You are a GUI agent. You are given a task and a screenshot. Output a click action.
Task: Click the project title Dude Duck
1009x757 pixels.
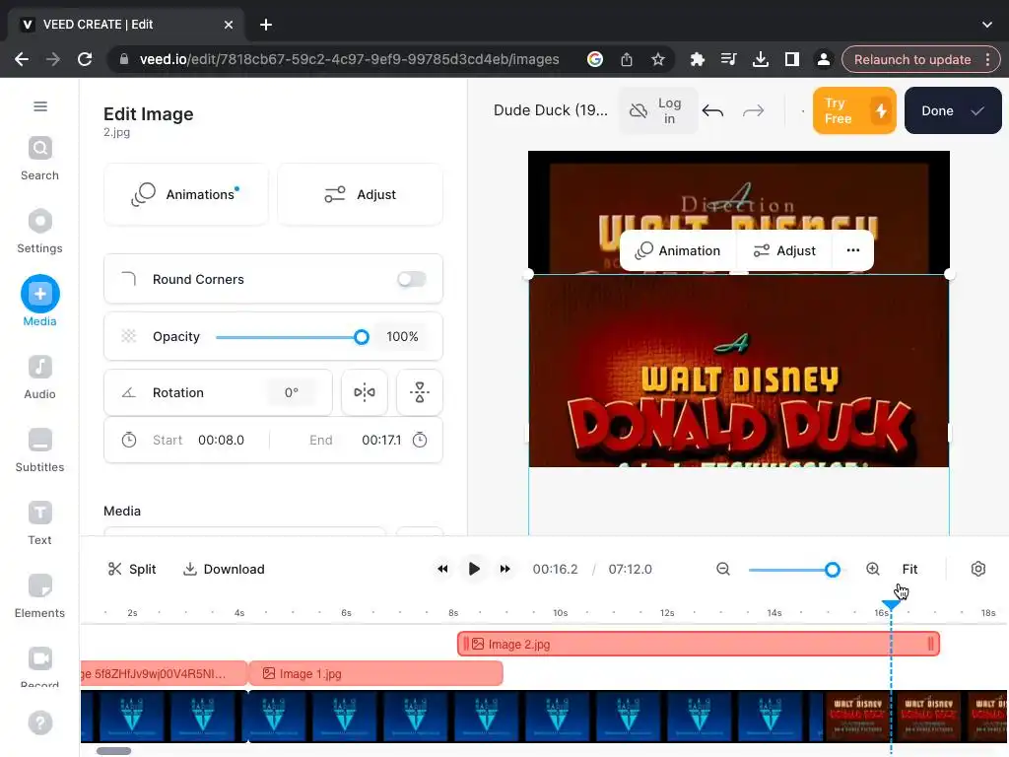(x=550, y=110)
